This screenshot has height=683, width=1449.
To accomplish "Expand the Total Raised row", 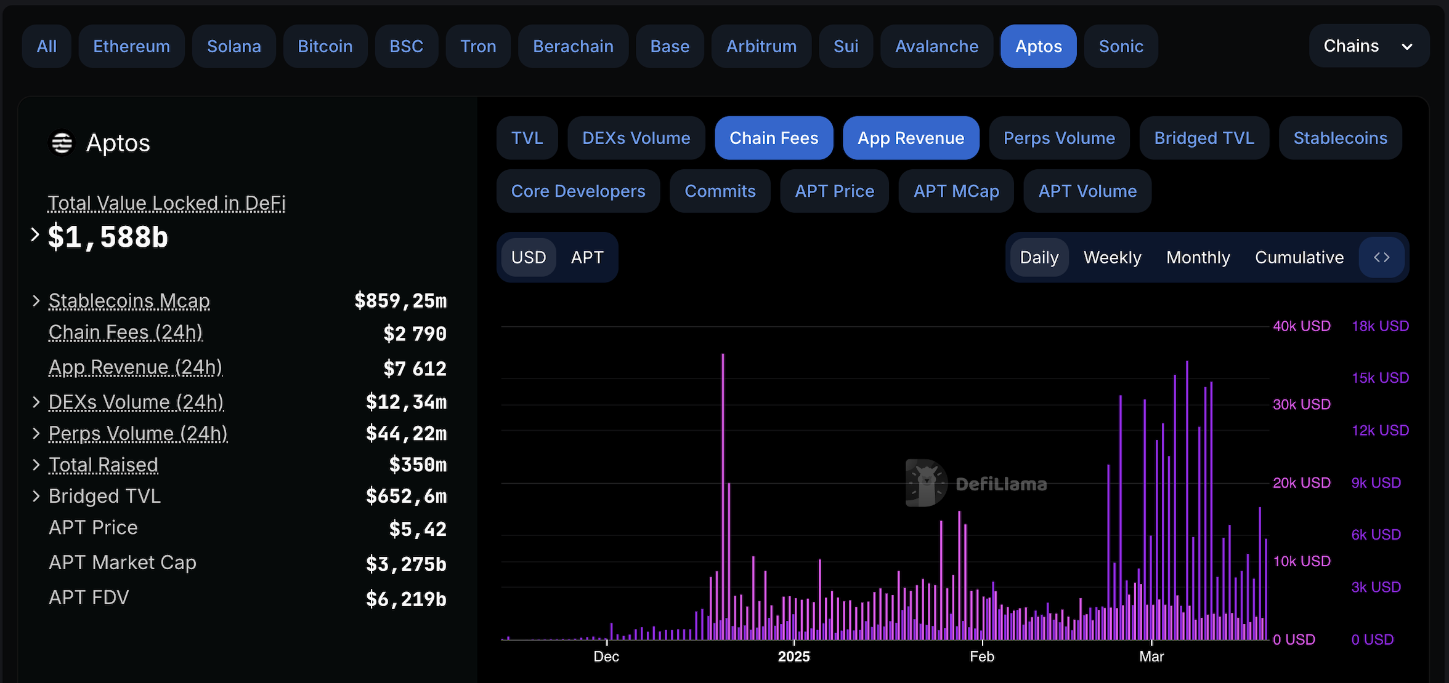I will click(36, 465).
